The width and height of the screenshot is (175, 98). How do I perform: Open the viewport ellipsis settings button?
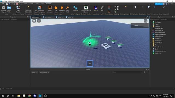pos(145,21)
